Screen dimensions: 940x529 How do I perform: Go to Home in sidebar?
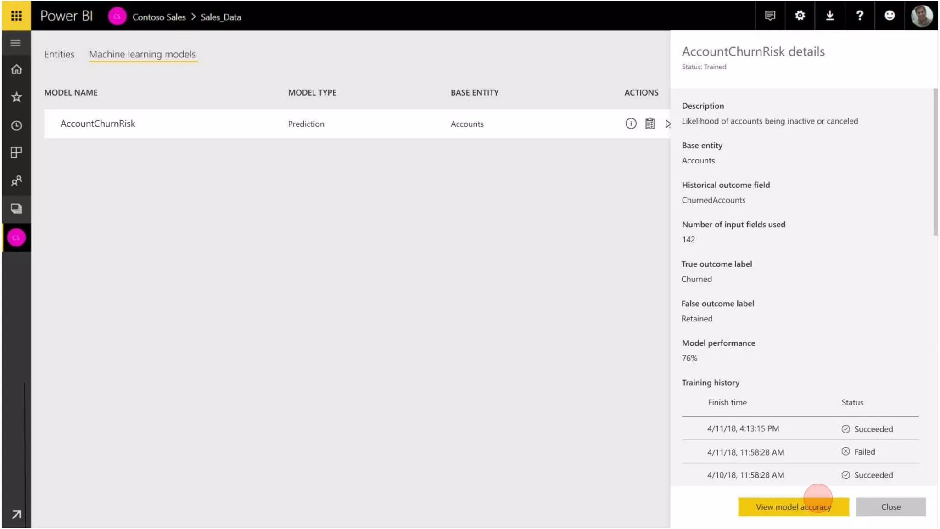click(x=17, y=69)
